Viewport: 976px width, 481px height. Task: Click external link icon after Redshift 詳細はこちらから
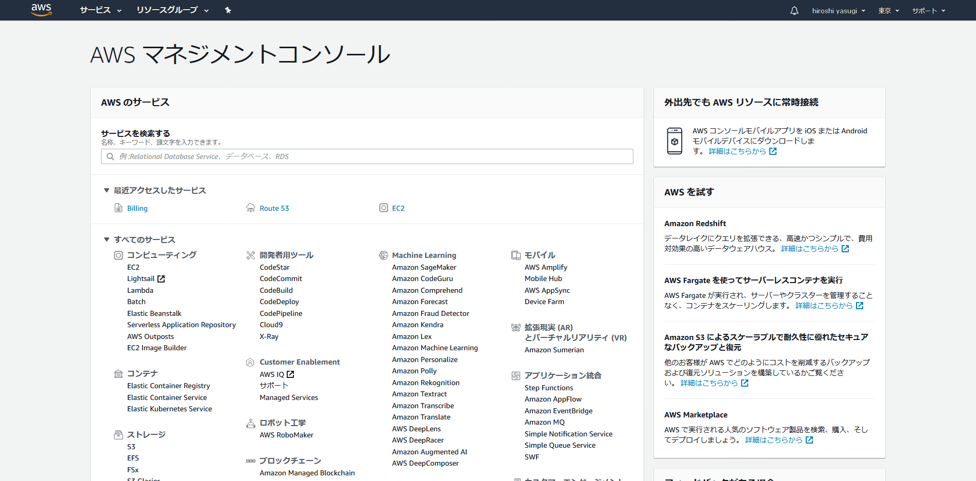[845, 249]
